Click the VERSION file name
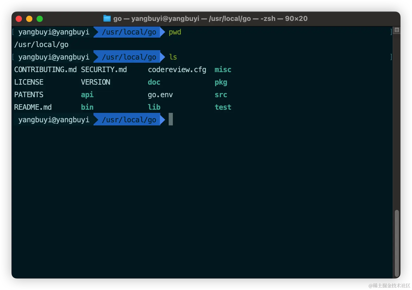Screen dimensions: 412x290 tap(96, 82)
